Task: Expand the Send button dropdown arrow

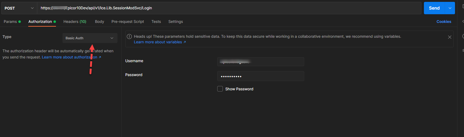Action: click(450, 8)
